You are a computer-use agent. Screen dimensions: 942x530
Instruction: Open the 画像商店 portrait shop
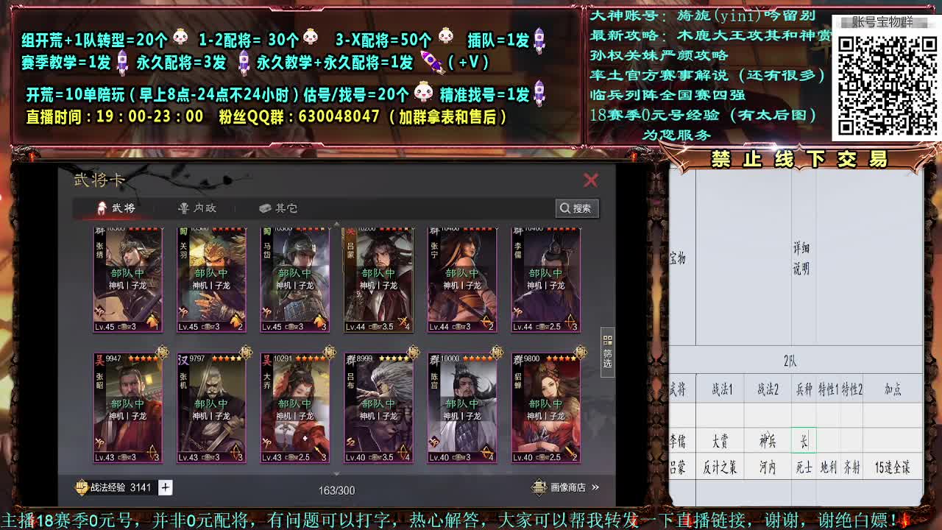(x=566, y=487)
